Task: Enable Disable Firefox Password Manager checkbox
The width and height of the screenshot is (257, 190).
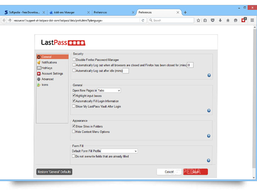Action: point(74,60)
